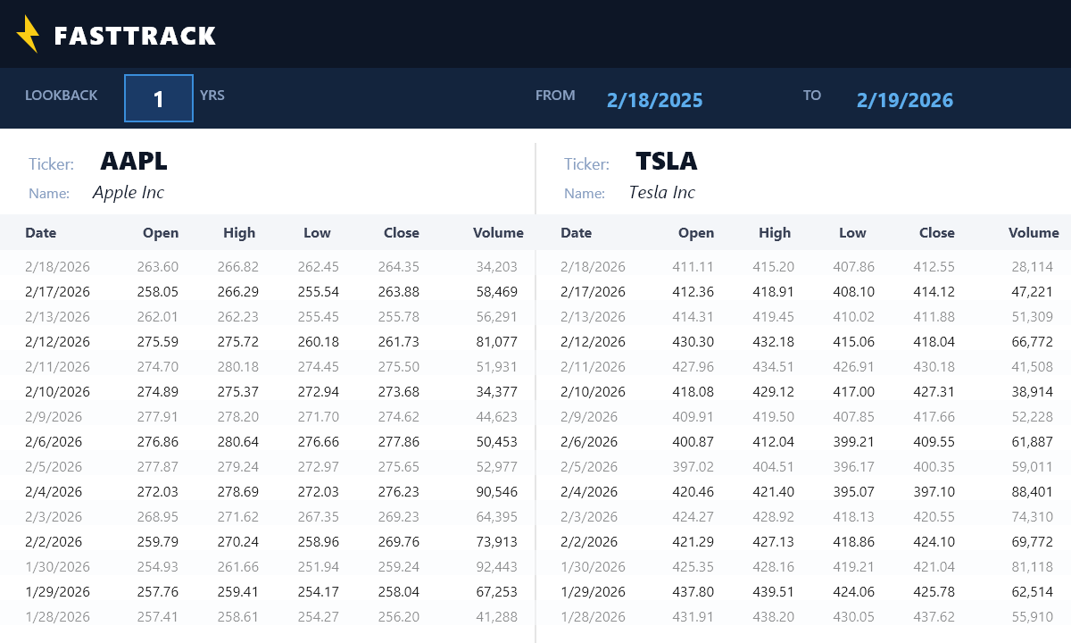Image resolution: width=1071 pixels, height=643 pixels.
Task: Select TSLA row for 2/4/2026
Action: [803, 491]
